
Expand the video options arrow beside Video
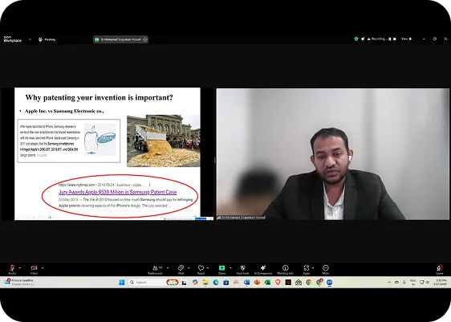43,268
